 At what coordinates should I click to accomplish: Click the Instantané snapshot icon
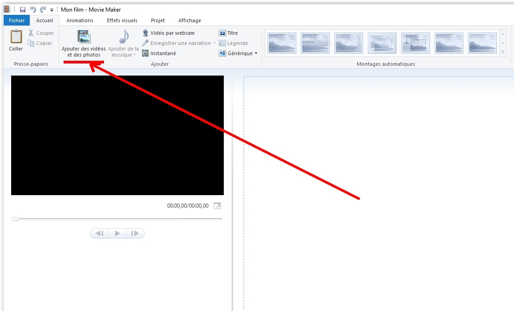(145, 53)
